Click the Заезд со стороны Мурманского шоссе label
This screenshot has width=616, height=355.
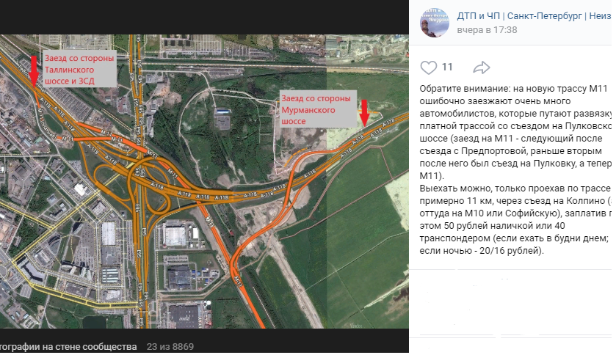317,109
